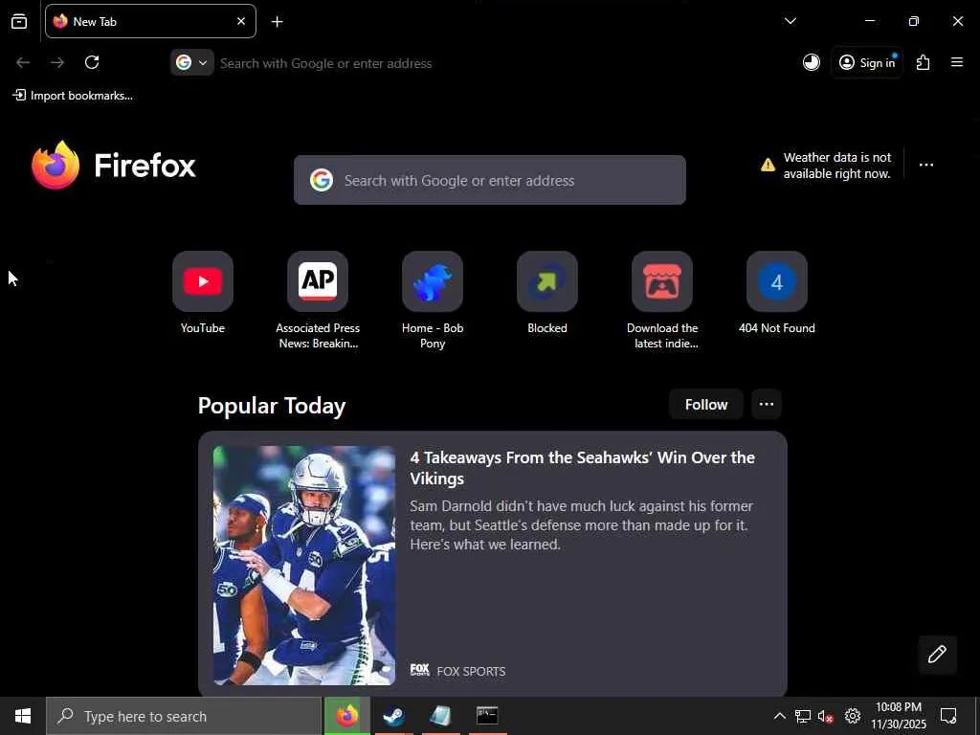This screenshot has width=980, height=735.
Task: Click the Follow button for Popular Today
Action: pyautogui.click(x=706, y=405)
